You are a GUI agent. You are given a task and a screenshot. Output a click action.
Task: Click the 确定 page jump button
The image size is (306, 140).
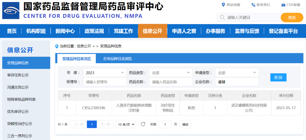tap(185, 124)
